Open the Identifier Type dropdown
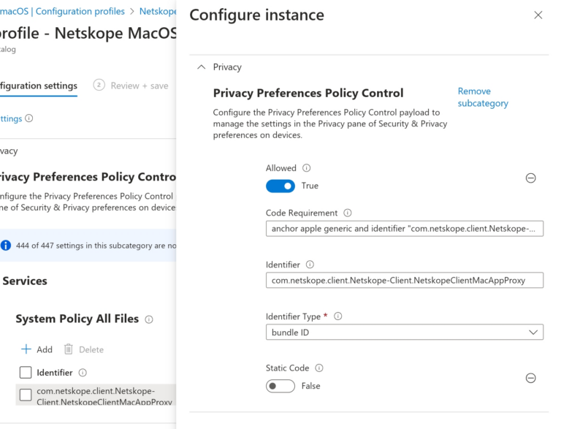Viewport: 561px width, 429px height. pyautogui.click(x=405, y=333)
